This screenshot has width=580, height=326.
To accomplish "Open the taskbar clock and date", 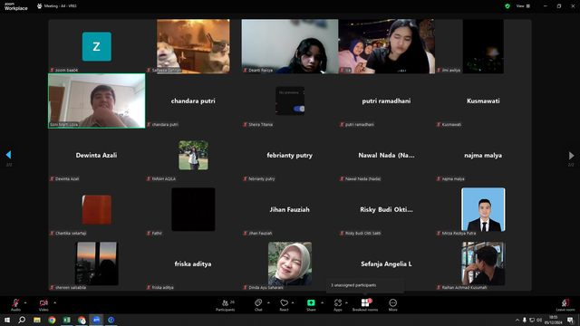I will point(554,320).
